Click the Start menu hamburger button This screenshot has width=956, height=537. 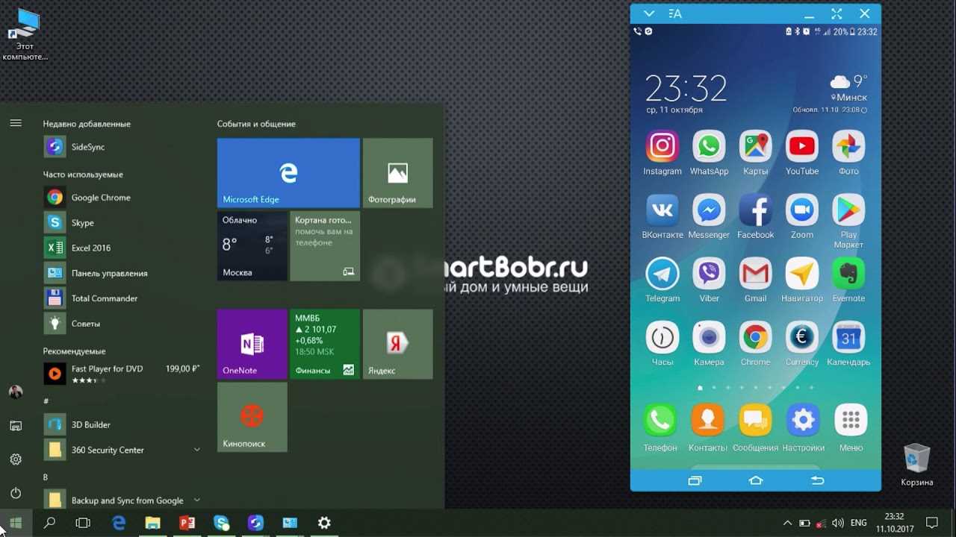click(x=16, y=123)
